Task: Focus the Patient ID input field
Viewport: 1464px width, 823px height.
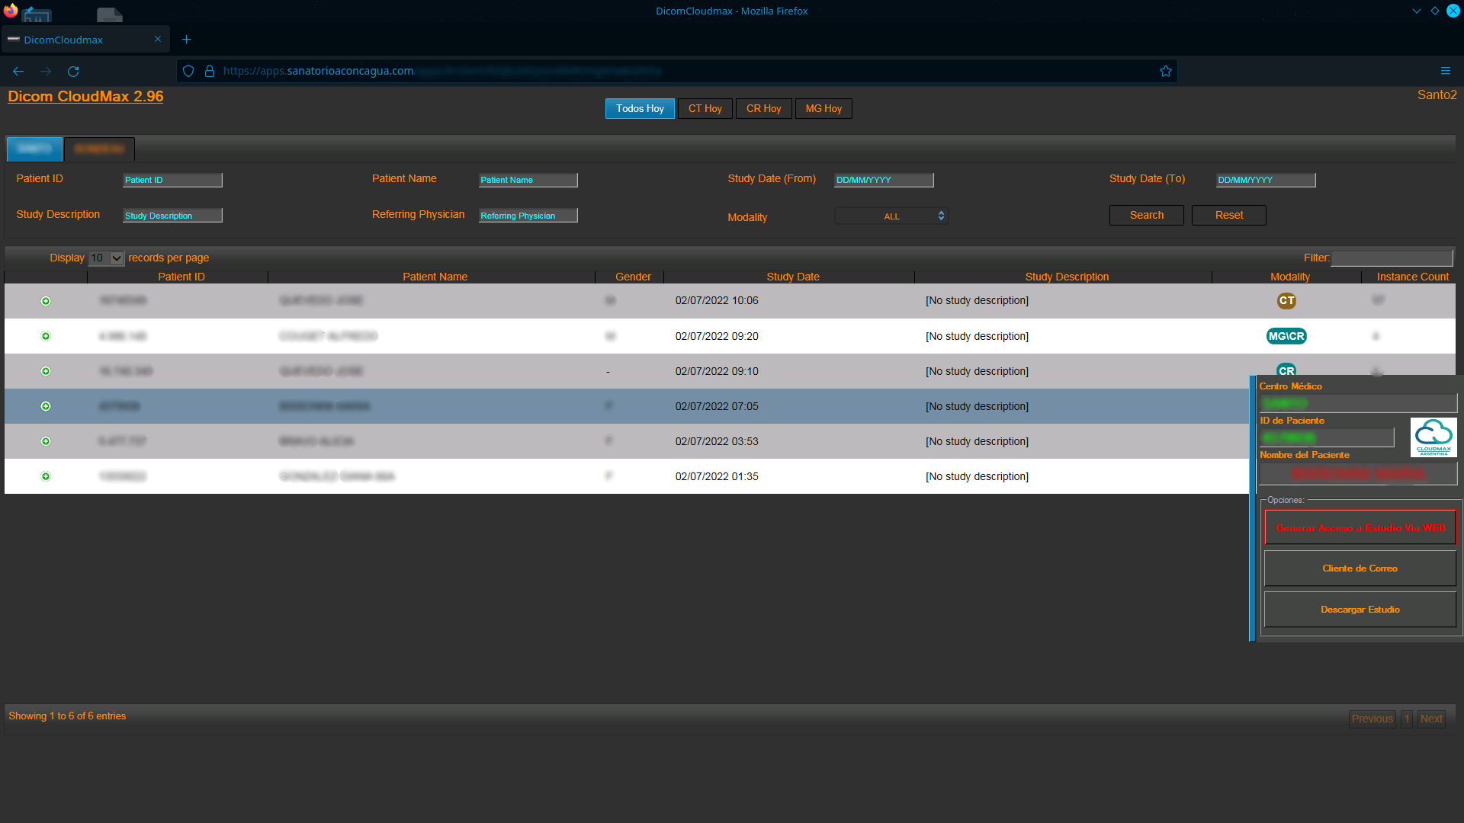Action: 172,180
